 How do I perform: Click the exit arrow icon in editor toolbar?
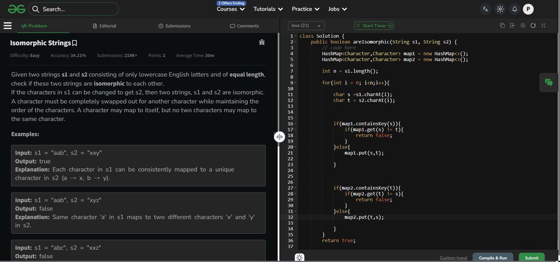pos(512,26)
